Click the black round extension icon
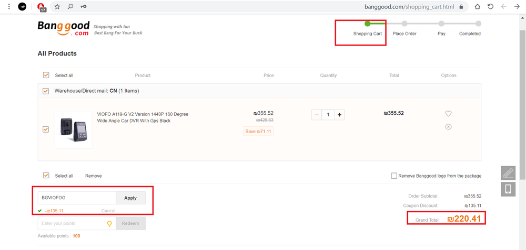Image resolution: width=526 pixels, height=250 pixels. [x=22, y=6]
